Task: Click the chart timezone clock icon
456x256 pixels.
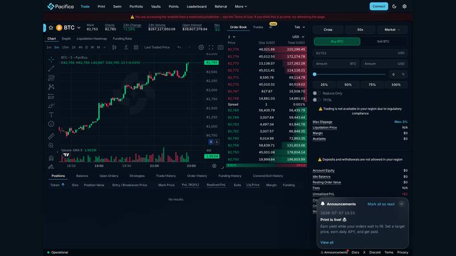Action: pyautogui.click(x=214, y=166)
